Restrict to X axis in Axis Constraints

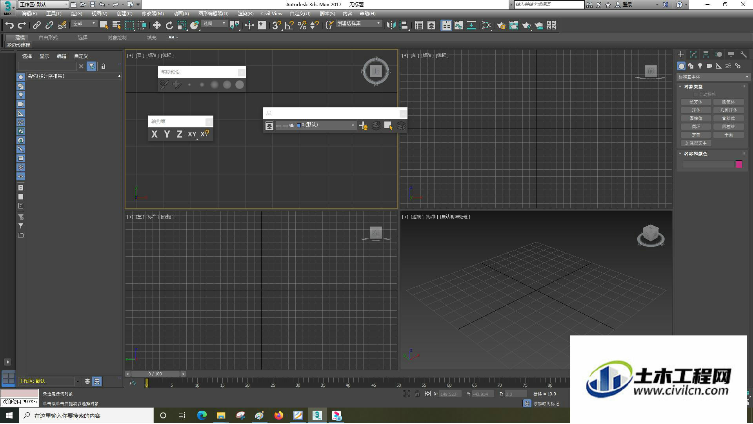click(155, 134)
